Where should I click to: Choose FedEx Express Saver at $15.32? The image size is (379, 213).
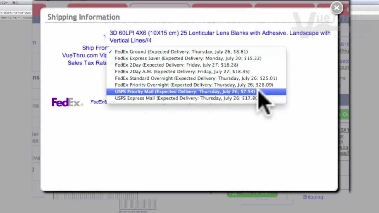coord(196,58)
